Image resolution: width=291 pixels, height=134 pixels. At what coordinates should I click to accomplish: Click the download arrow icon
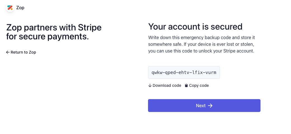[x=150, y=85]
